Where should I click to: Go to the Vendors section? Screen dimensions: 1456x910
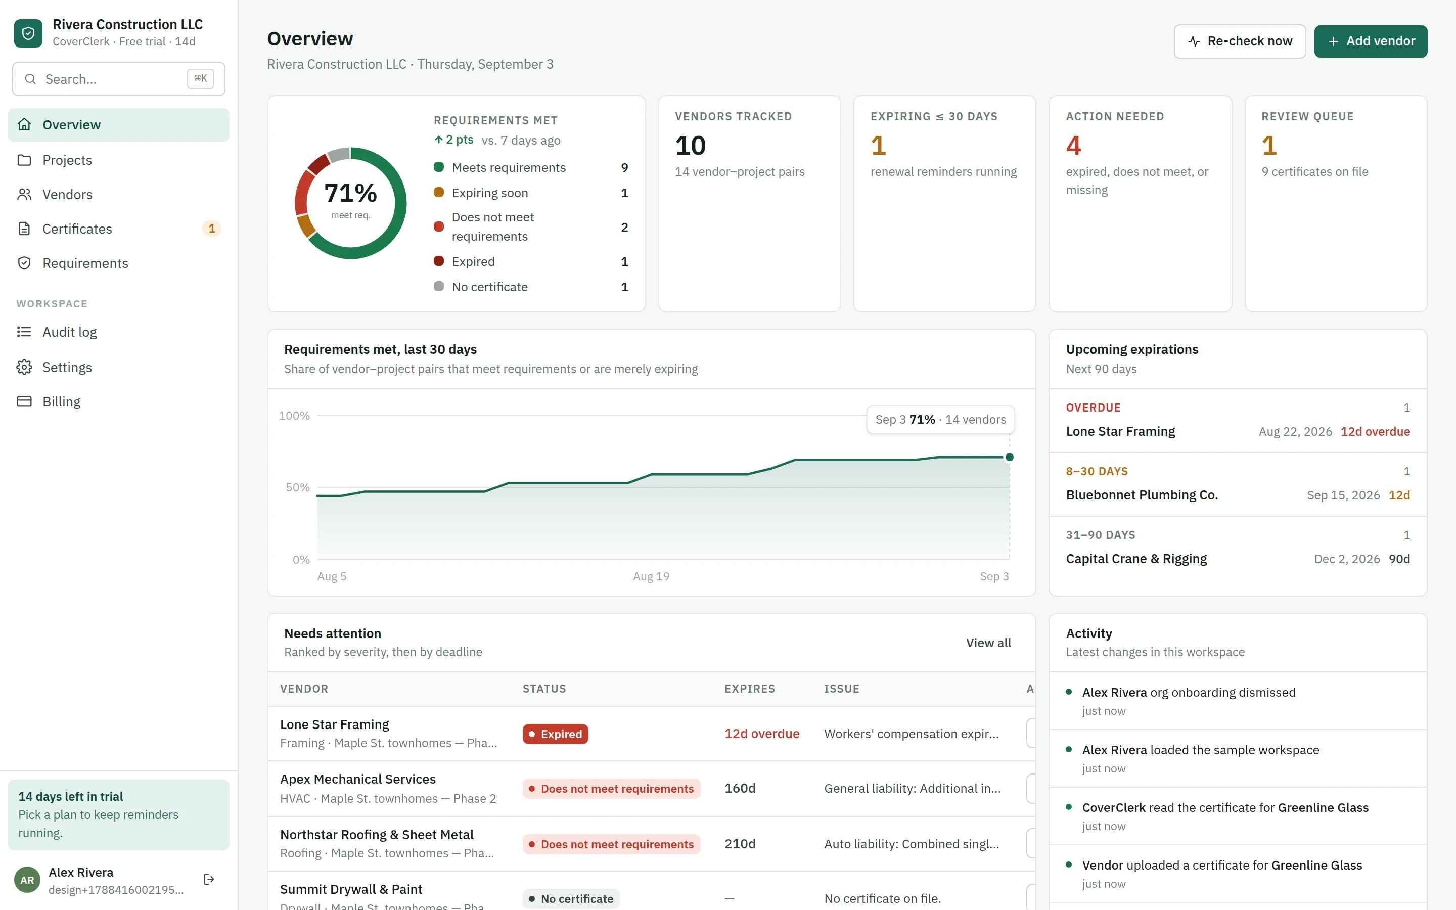[x=118, y=195]
